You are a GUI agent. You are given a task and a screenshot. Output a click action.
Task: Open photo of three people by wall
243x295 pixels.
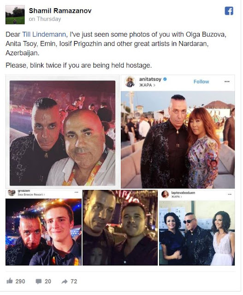click(197, 233)
